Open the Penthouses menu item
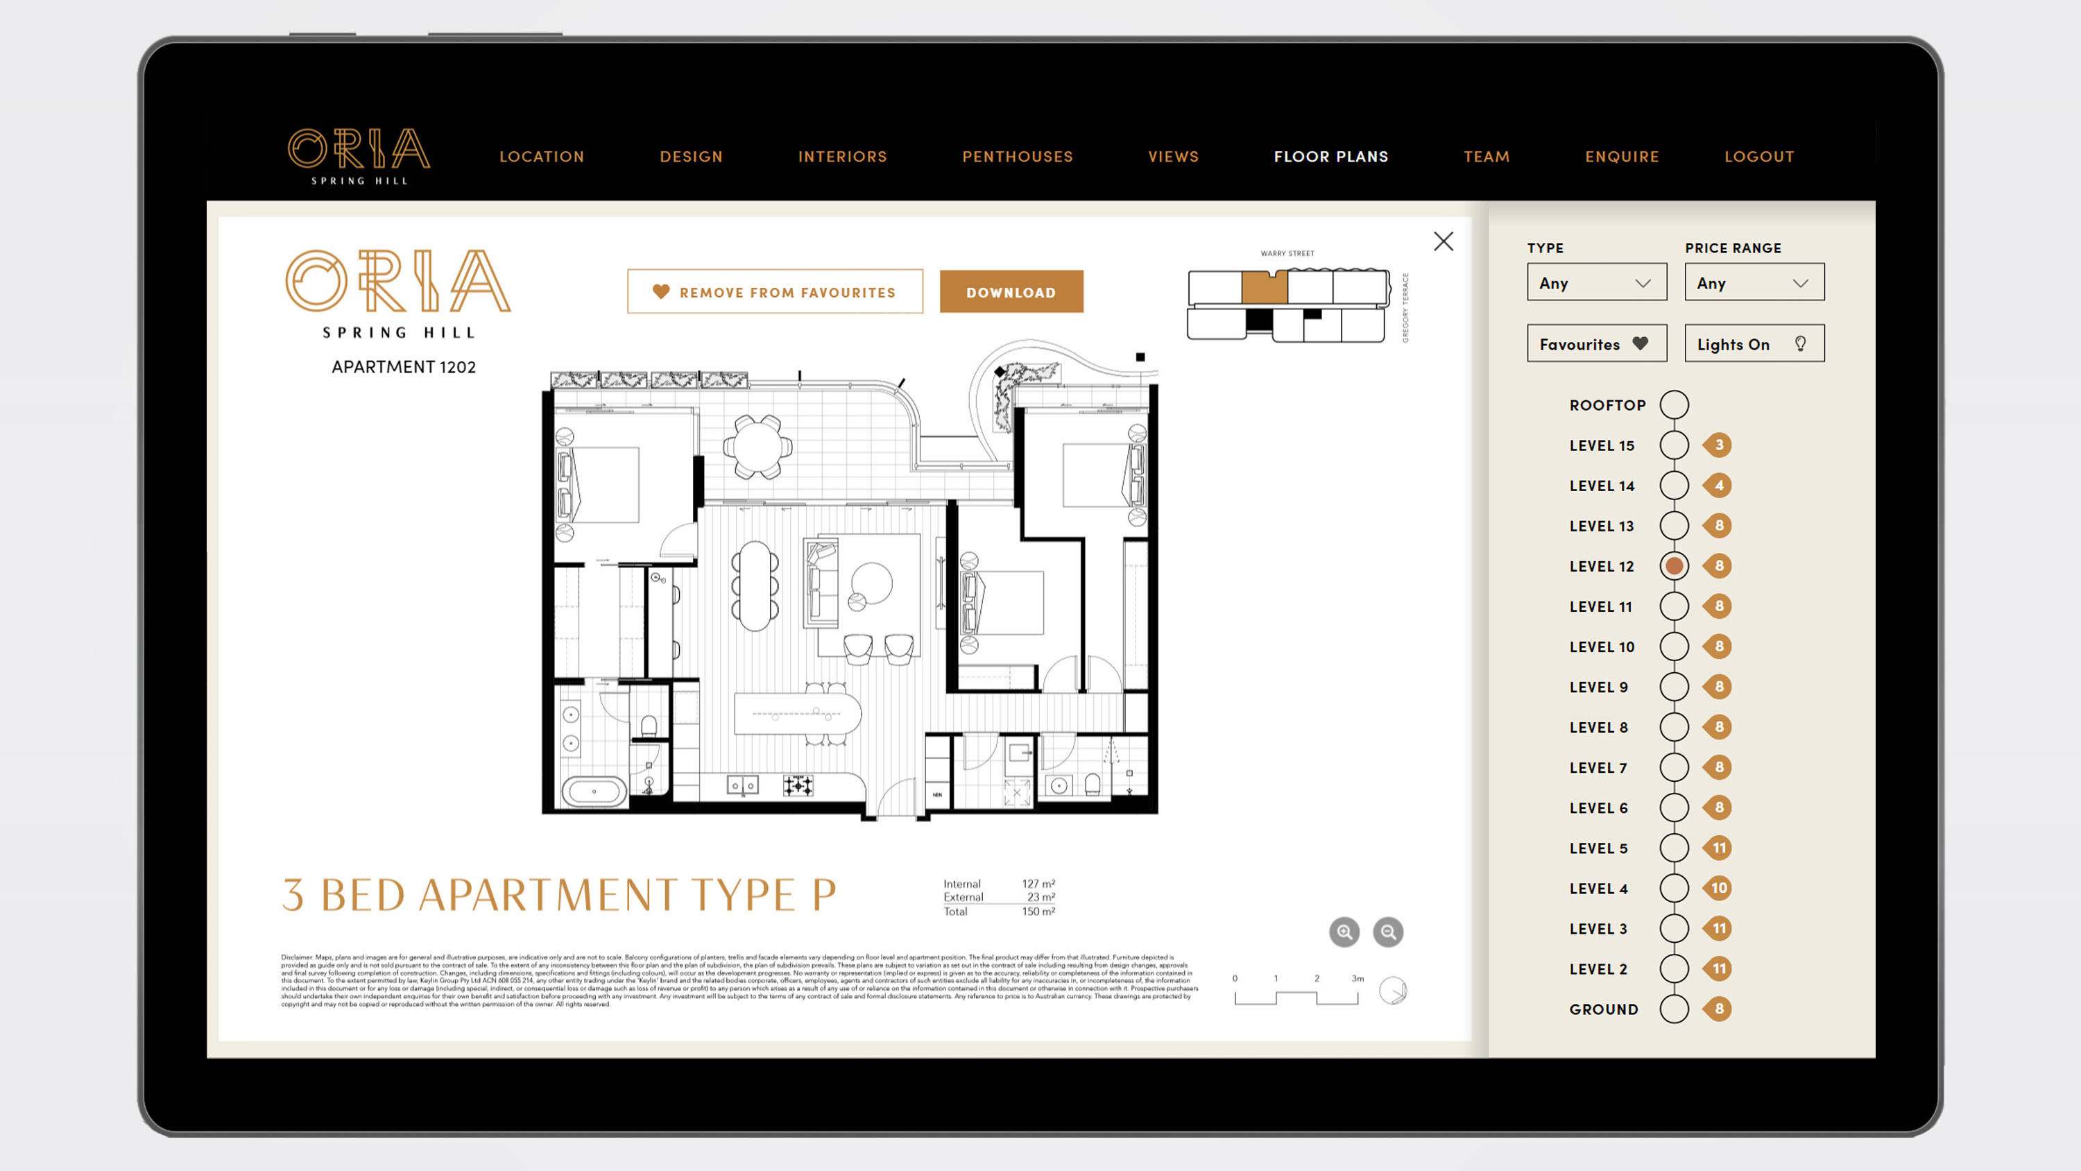 1017,156
